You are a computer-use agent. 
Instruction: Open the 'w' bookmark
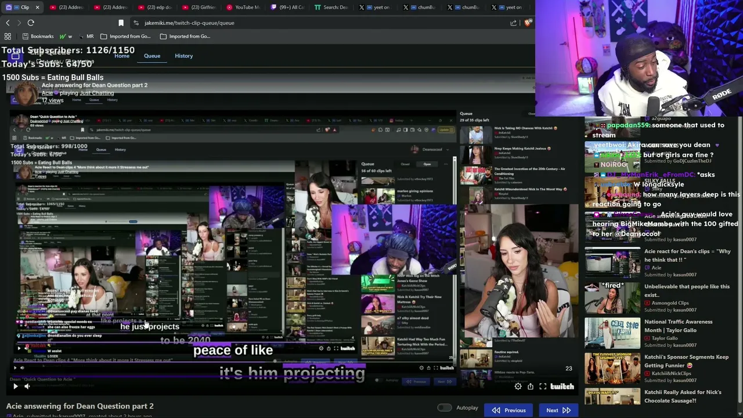tap(66, 36)
